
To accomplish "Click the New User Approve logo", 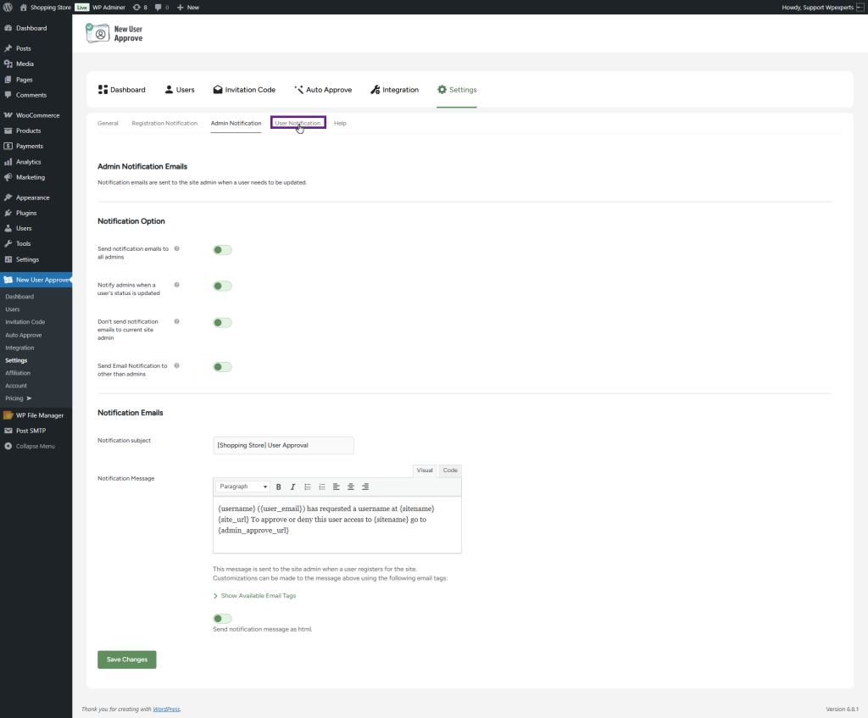I will 114,33.
